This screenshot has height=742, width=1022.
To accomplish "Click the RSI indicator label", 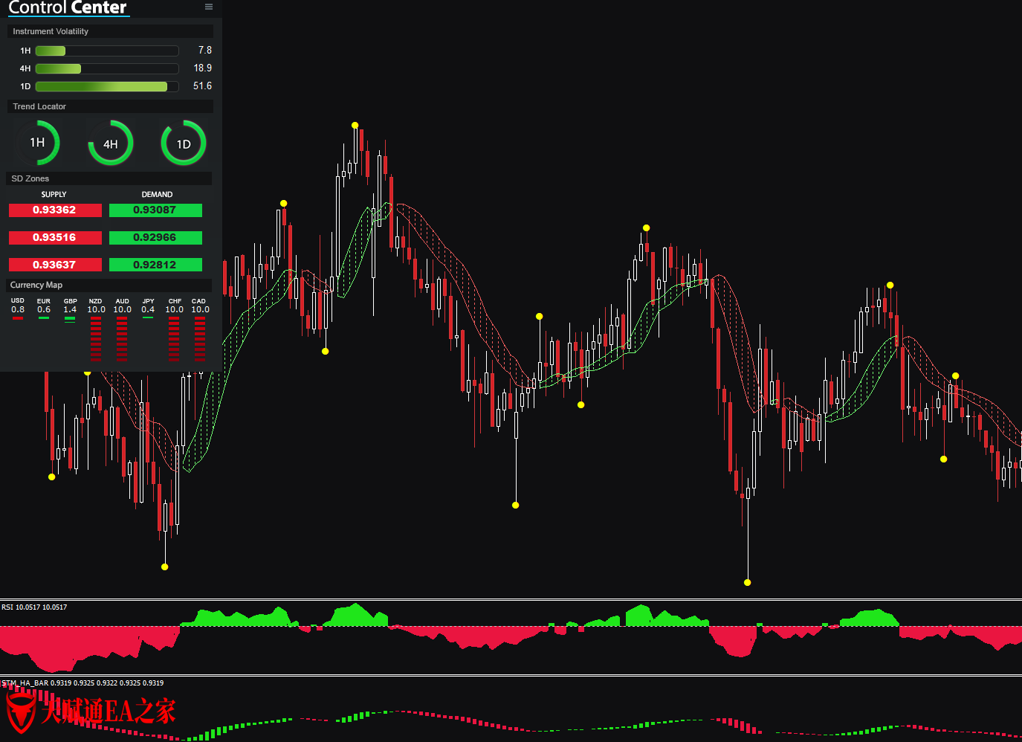I will 34,607.
